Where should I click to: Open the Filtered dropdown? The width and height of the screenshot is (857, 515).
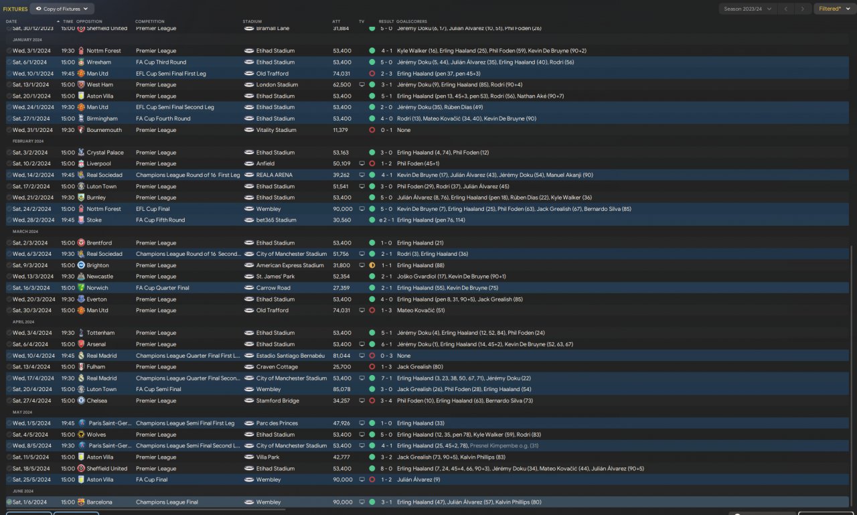coord(834,9)
